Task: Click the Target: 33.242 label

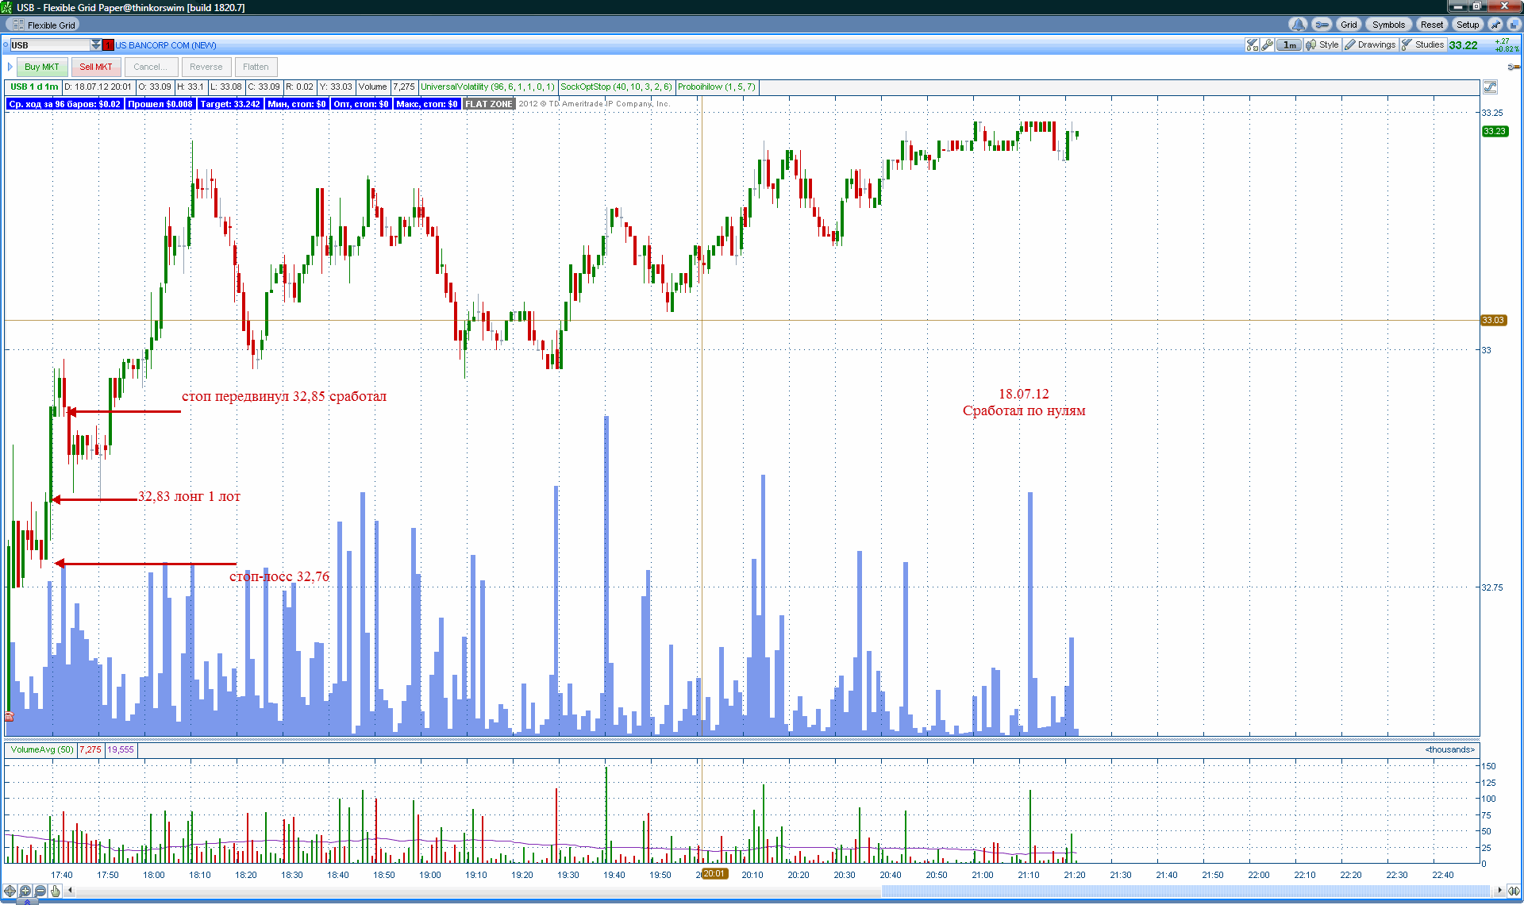Action: (x=230, y=104)
